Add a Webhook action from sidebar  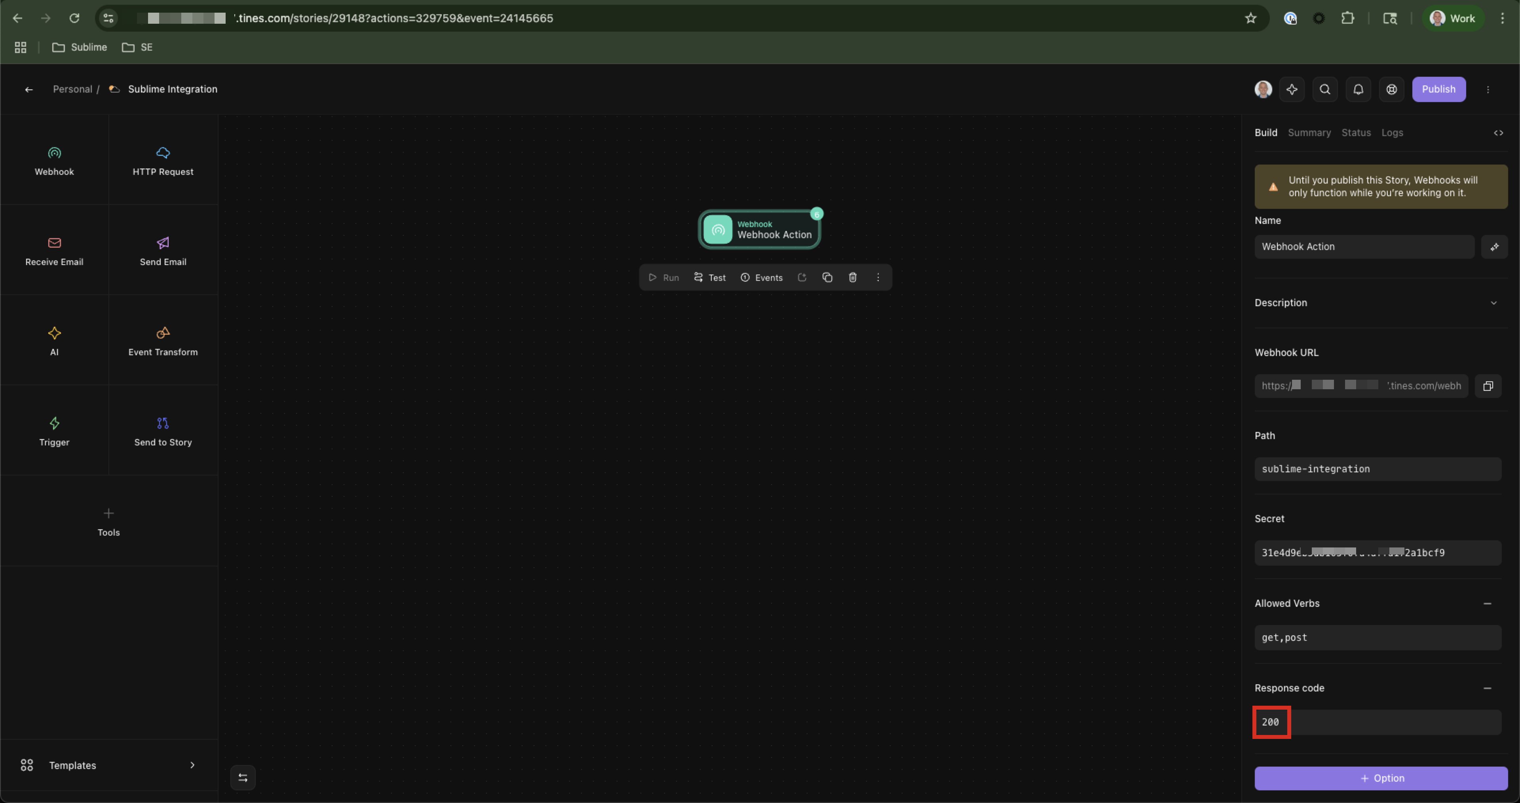click(54, 160)
